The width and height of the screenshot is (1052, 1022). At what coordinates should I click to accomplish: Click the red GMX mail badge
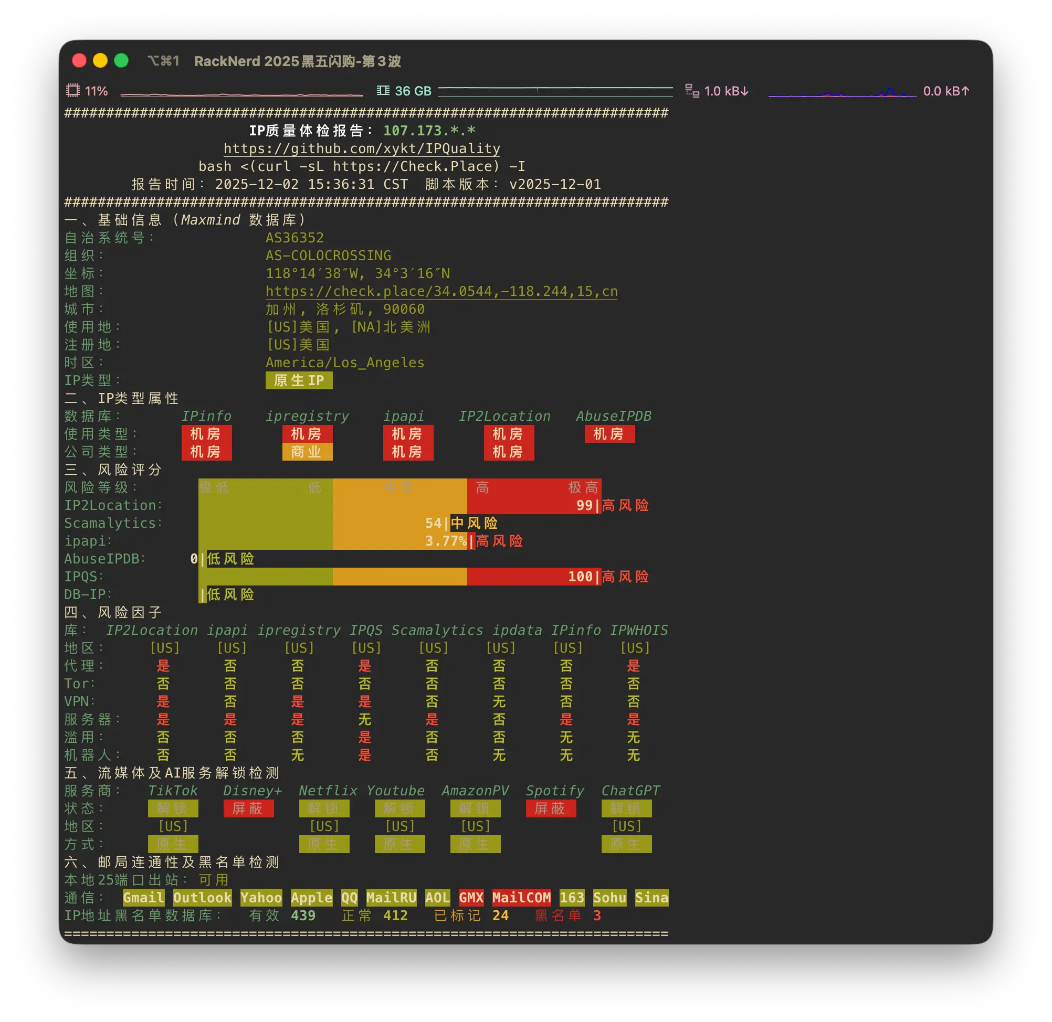point(471,898)
